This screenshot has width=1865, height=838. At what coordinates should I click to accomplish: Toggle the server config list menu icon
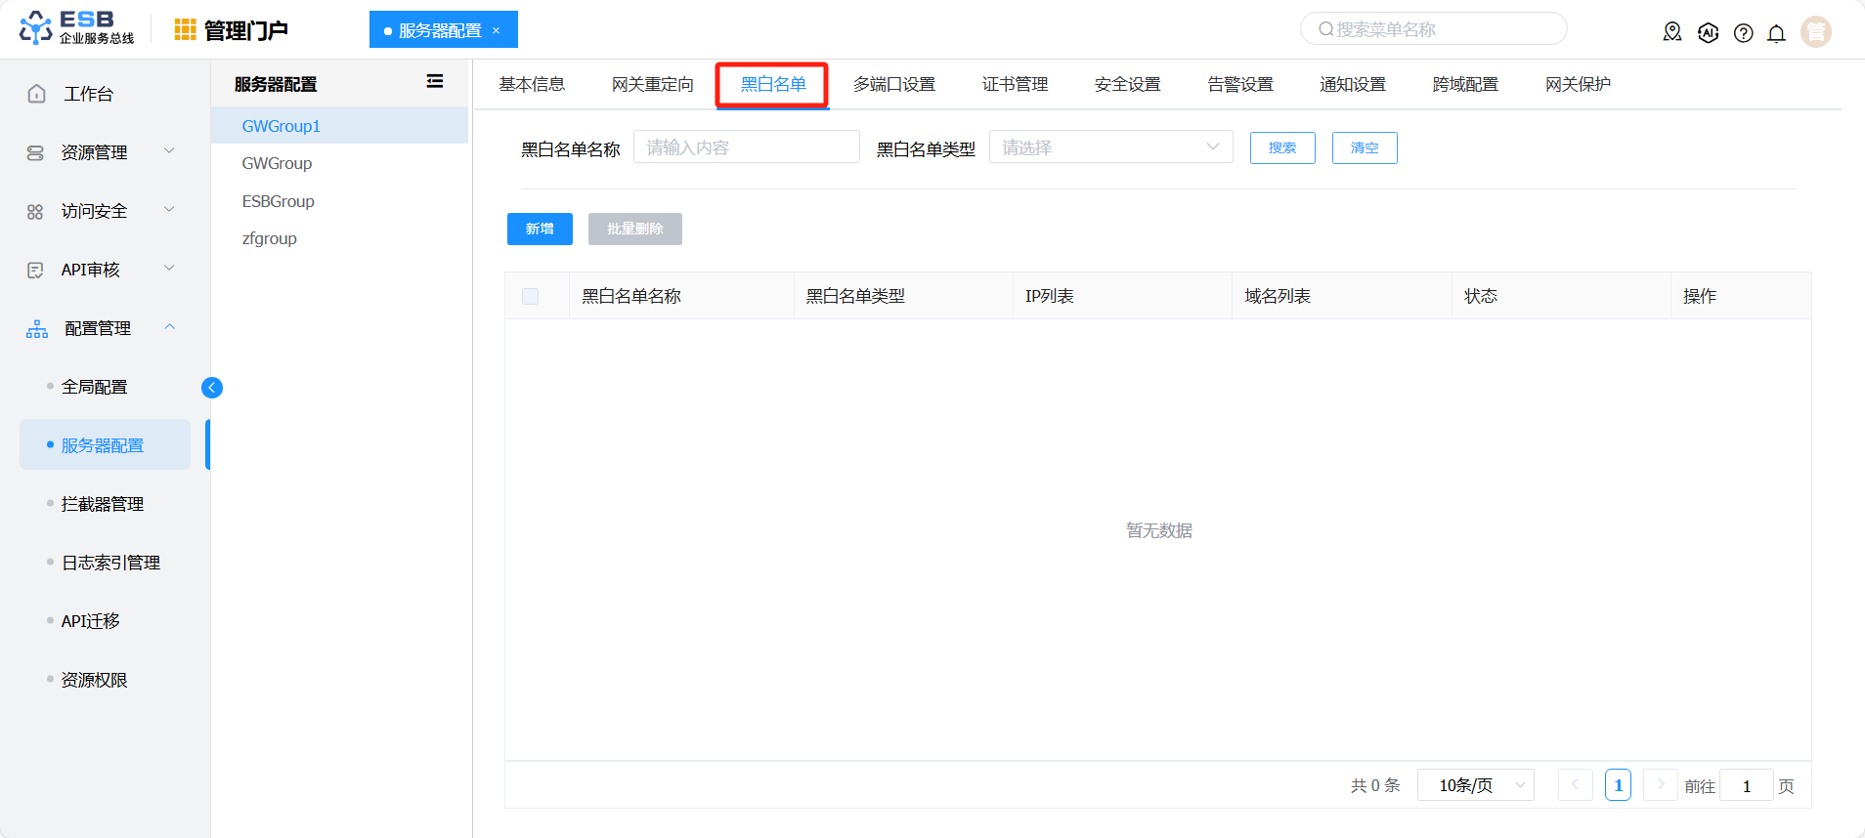[435, 82]
